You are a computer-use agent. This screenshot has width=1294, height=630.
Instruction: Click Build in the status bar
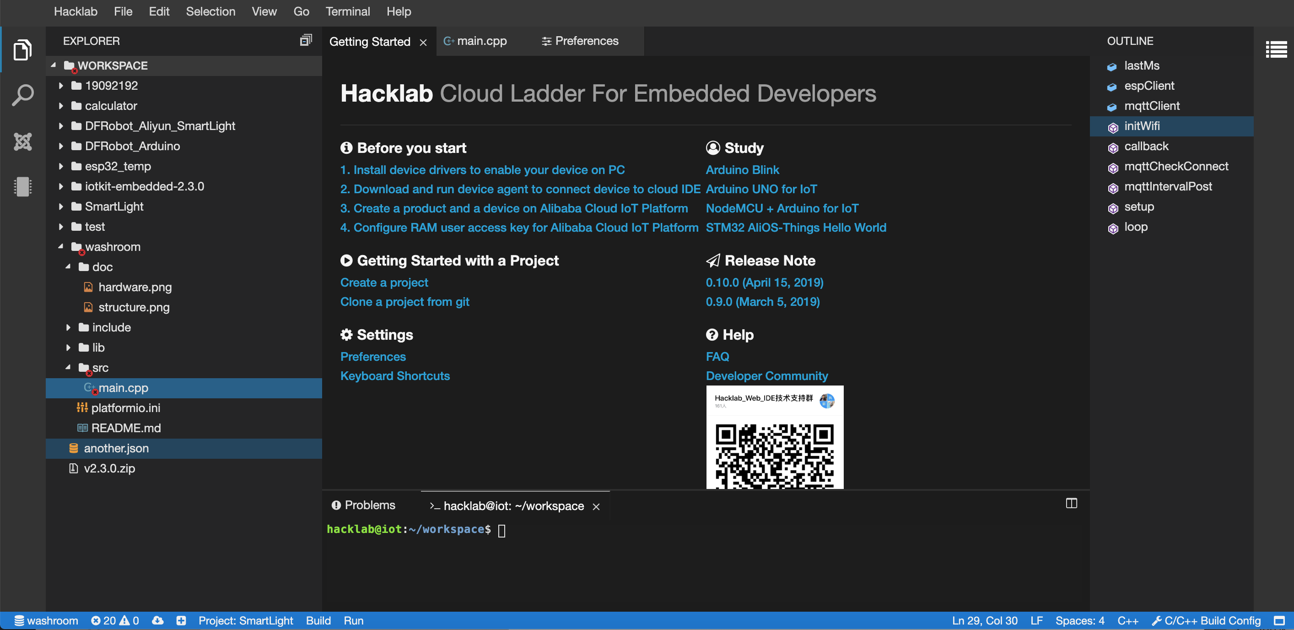point(318,620)
